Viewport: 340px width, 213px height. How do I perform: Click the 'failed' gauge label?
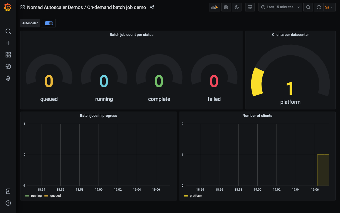(x=214, y=99)
